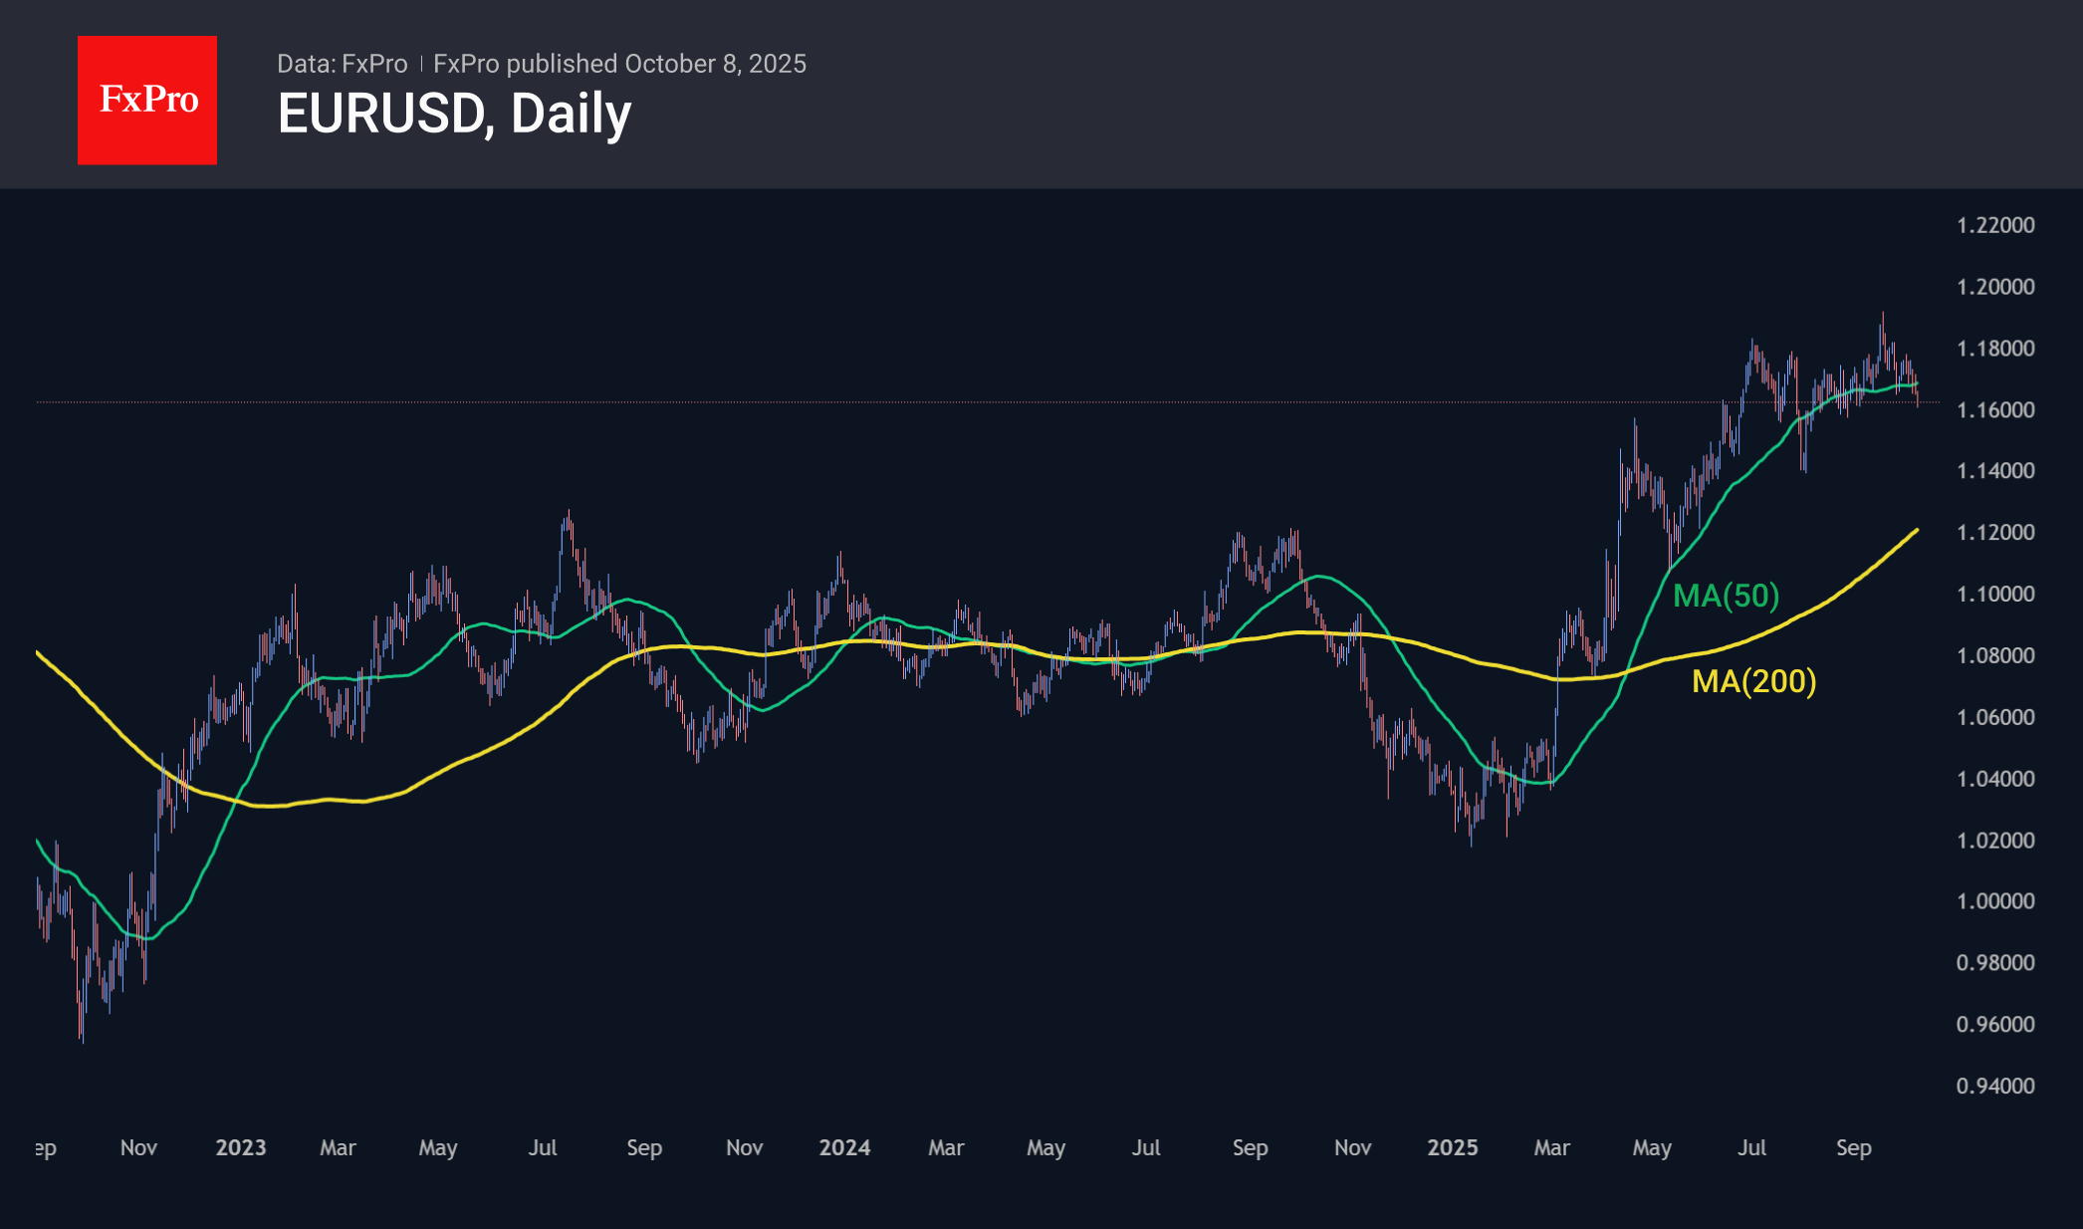This screenshot has width=2083, height=1229.
Task: Click the yellow MA(200) label
Action: pos(1753,681)
